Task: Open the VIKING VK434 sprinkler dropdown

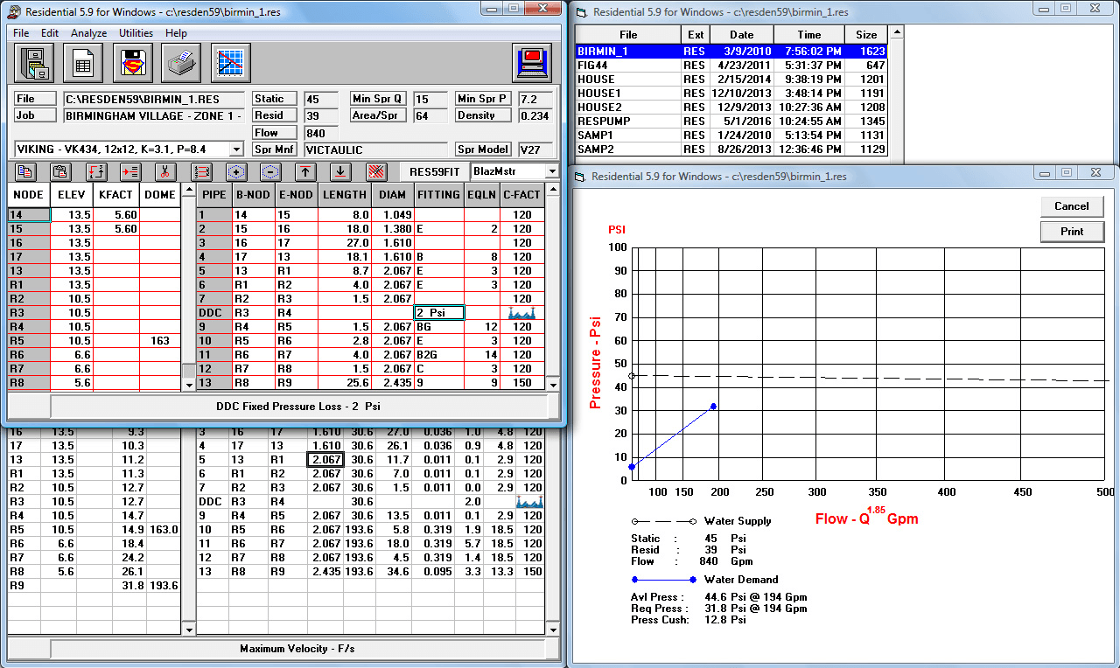Action: 235,150
